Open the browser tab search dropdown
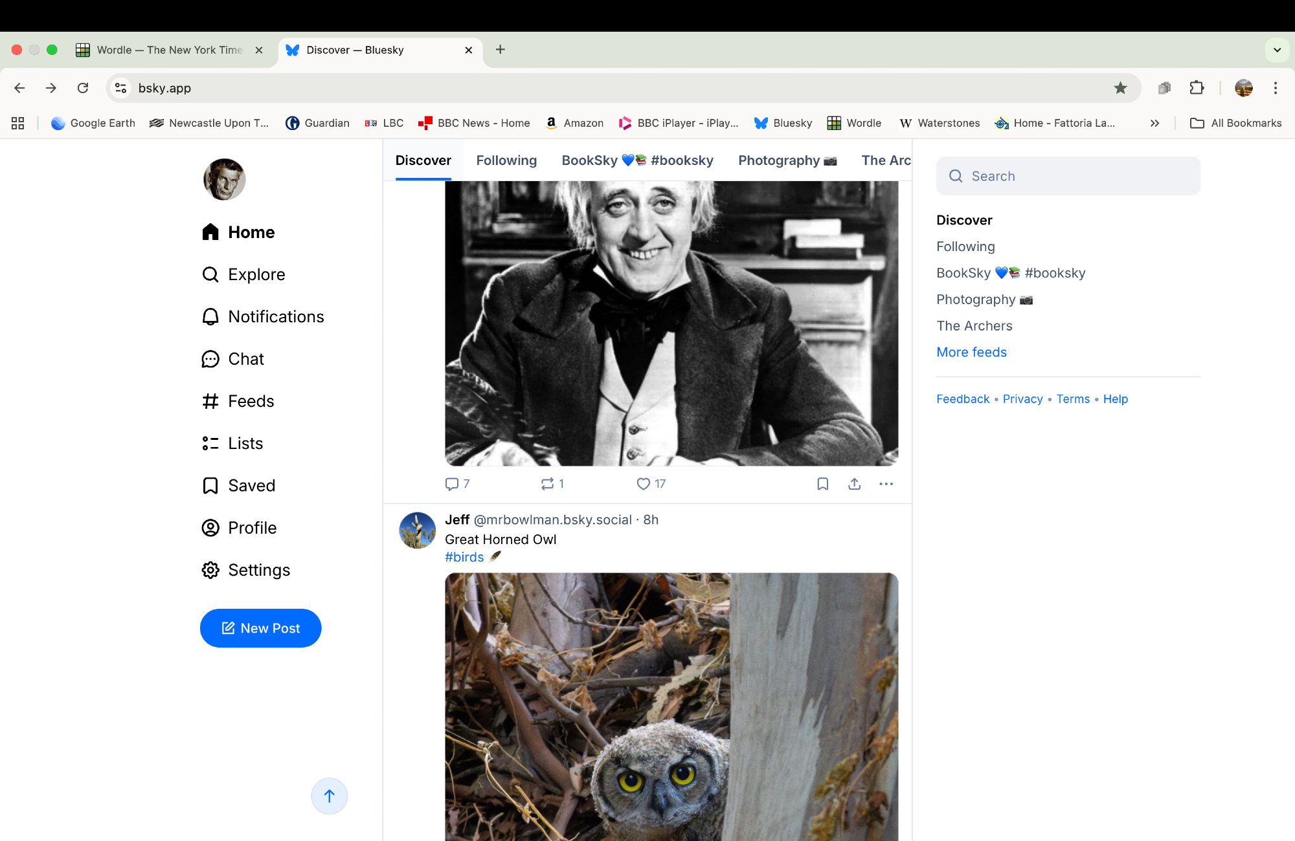 pyautogui.click(x=1277, y=50)
